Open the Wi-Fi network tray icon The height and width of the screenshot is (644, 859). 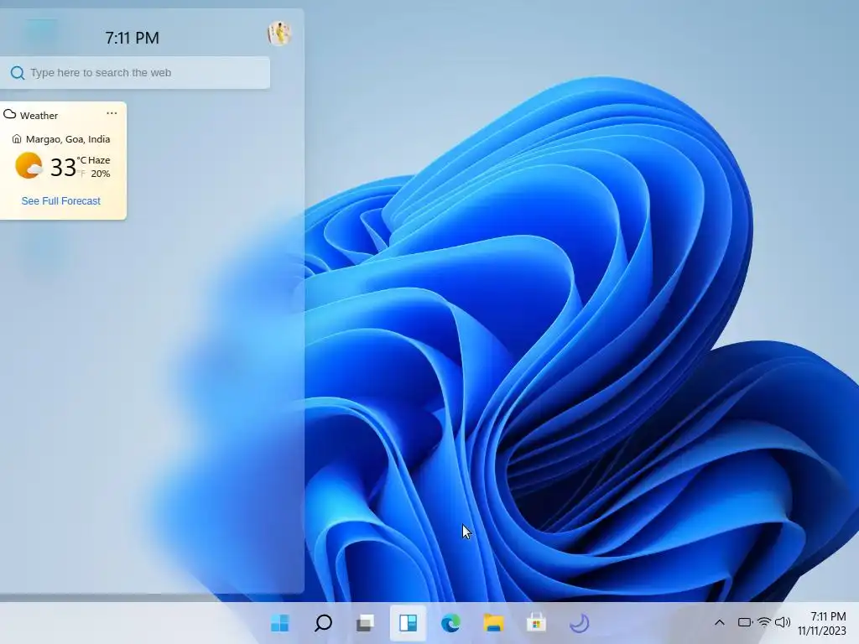click(763, 622)
